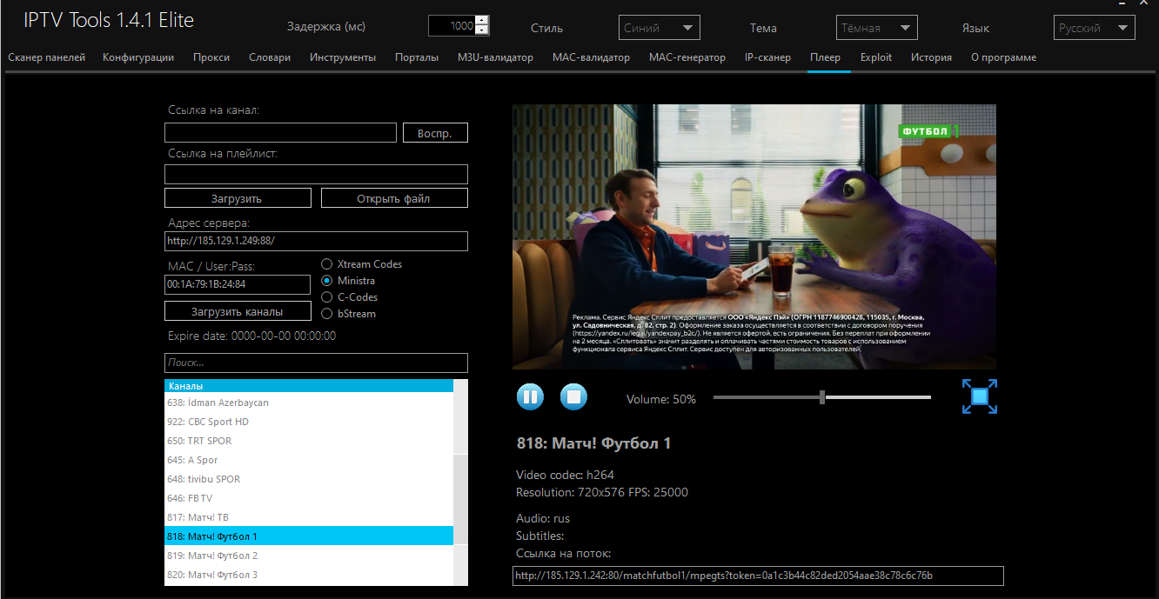This screenshot has width=1159, height=599.
Task: Open the Инструменты tab
Action: point(343,57)
